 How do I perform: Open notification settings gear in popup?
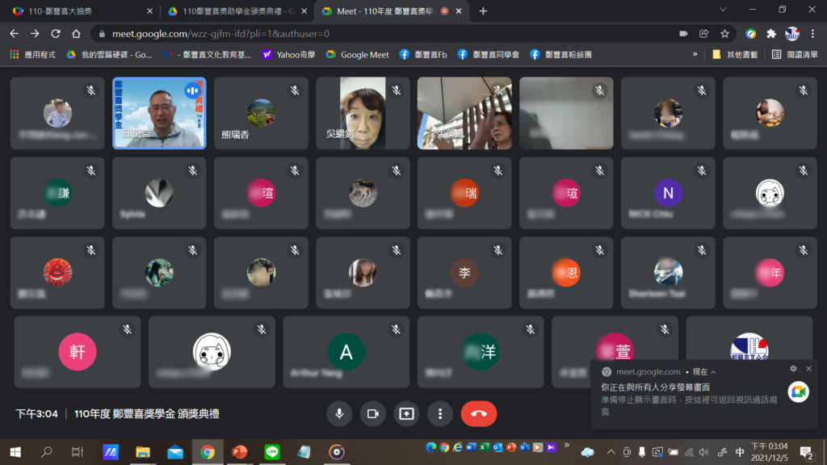pyautogui.click(x=793, y=369)
